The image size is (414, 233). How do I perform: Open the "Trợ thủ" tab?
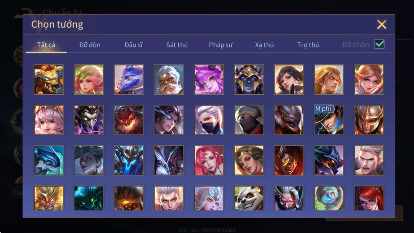tap(308, 45)
